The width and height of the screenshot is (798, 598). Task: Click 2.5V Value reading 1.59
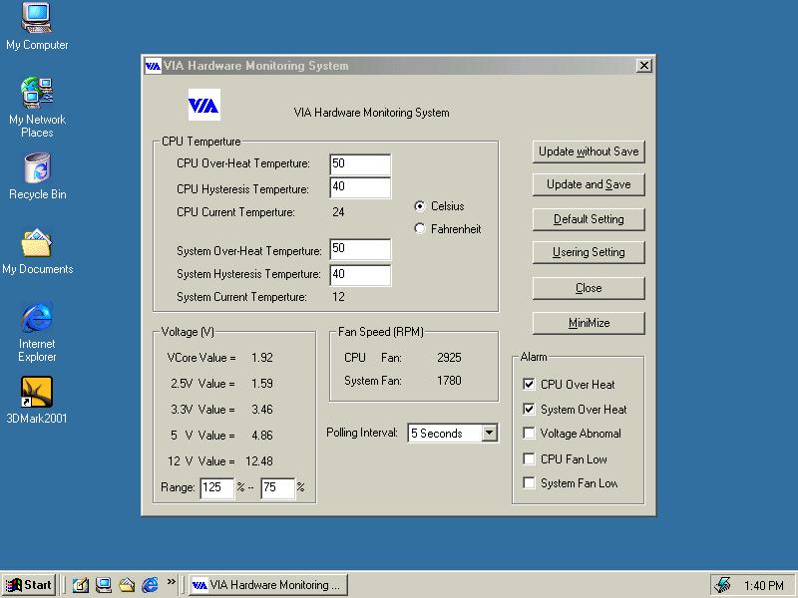coord(262,384)
